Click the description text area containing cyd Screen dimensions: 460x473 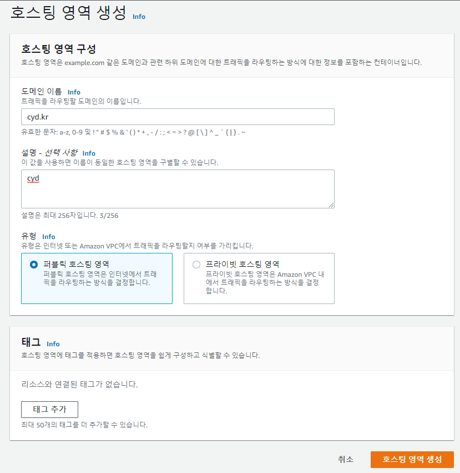pos(178,189)
